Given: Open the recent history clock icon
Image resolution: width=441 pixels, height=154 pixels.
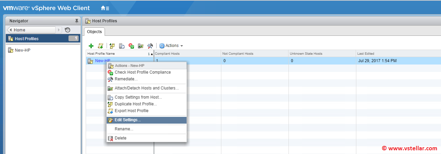Looking at the screenshot, I should click(x=67, y=30).
